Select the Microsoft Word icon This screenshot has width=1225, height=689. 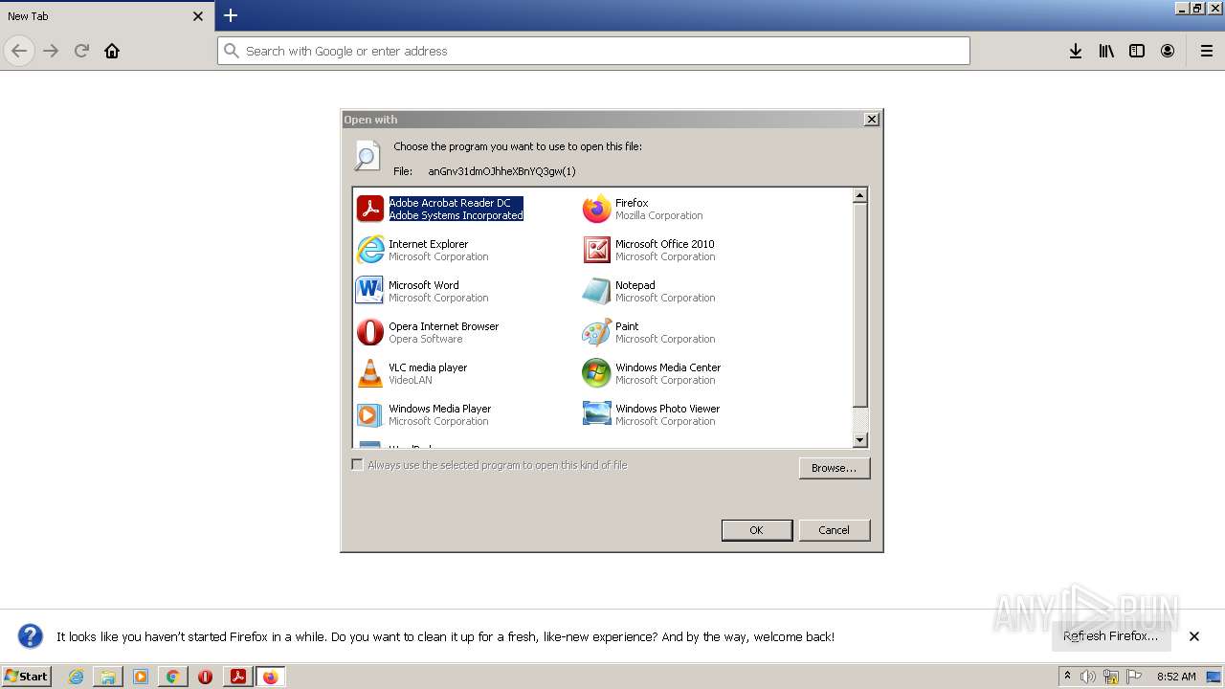tap(369, 291)
